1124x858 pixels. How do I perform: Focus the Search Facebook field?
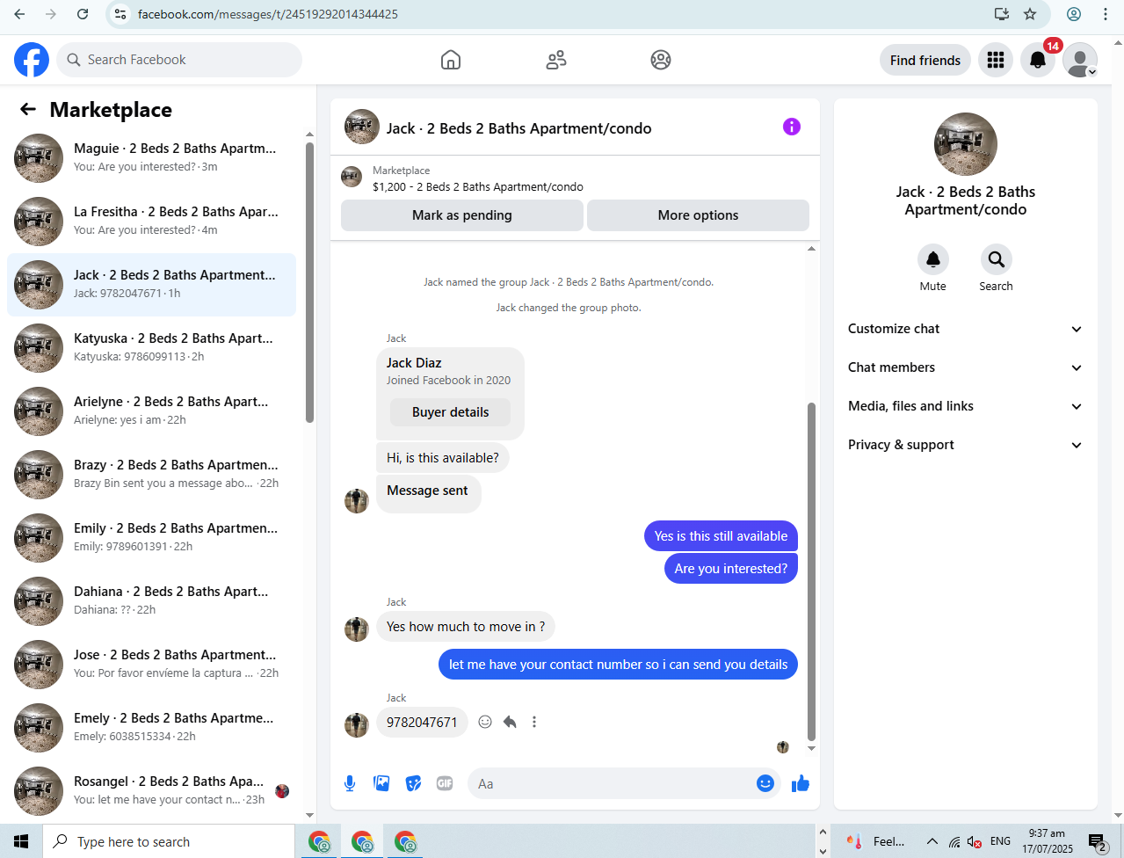click(179, 60)
